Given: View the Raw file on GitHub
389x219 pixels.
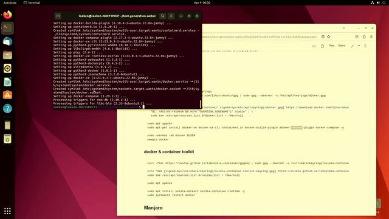Looking at the screenshot, I should click(332, 46).
